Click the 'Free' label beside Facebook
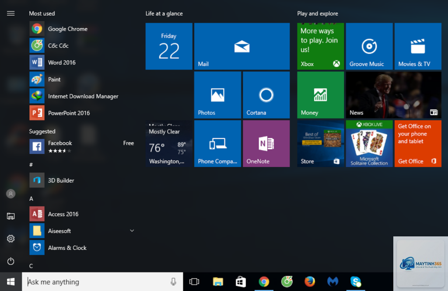Viewport: 448px width, 291px height. (128, 143)
